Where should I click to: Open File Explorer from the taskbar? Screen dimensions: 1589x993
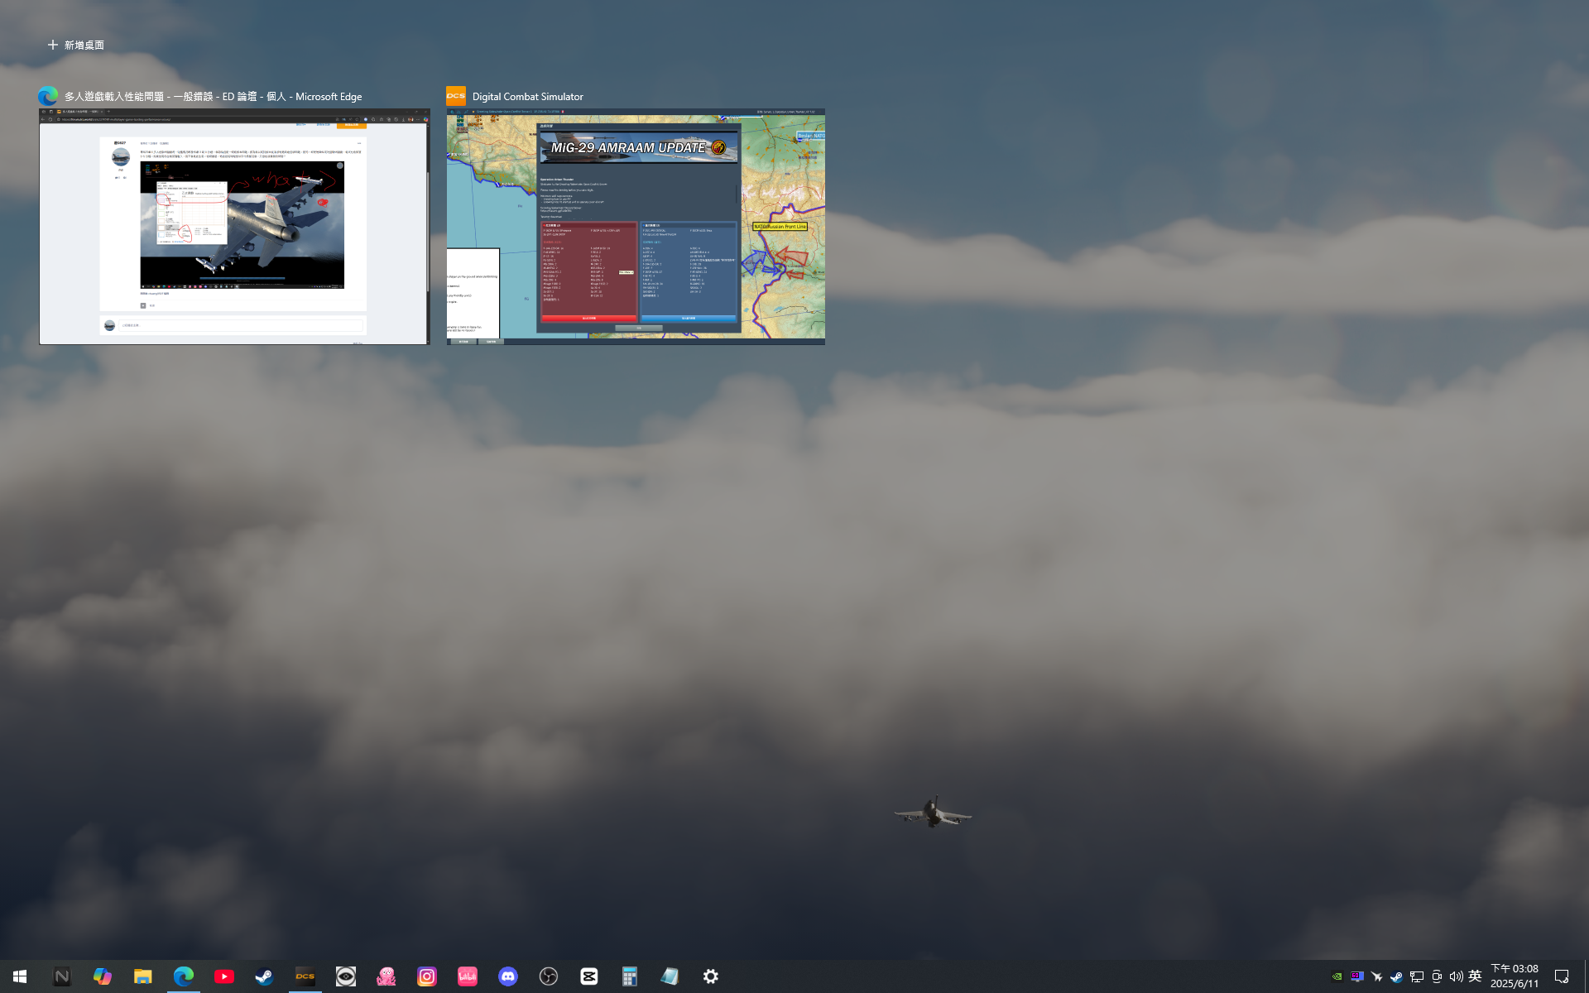click(142, 976)
